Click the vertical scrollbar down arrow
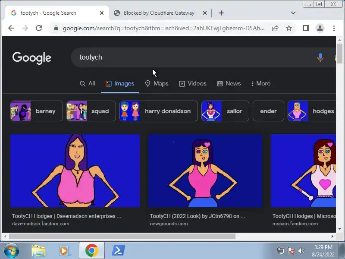 339,229
